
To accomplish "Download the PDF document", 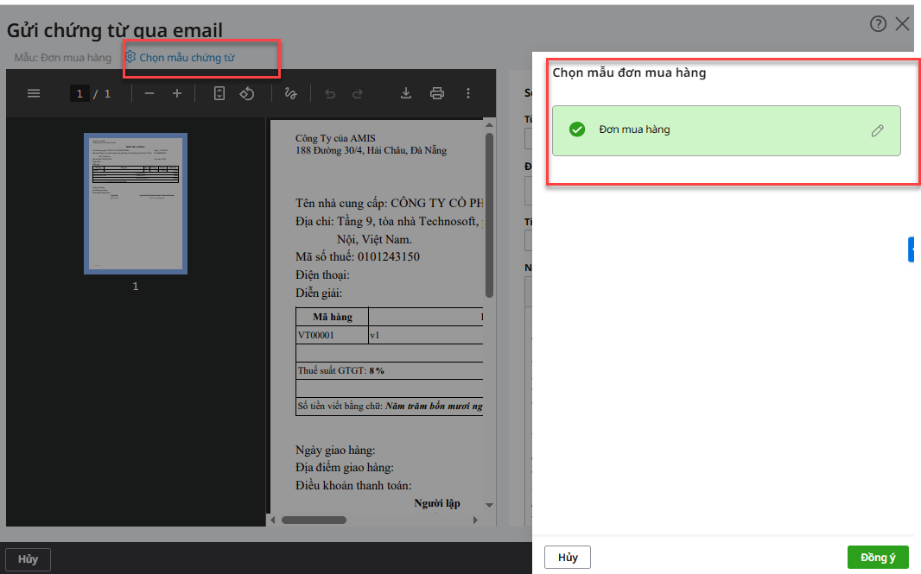I will tap(406, 93).
